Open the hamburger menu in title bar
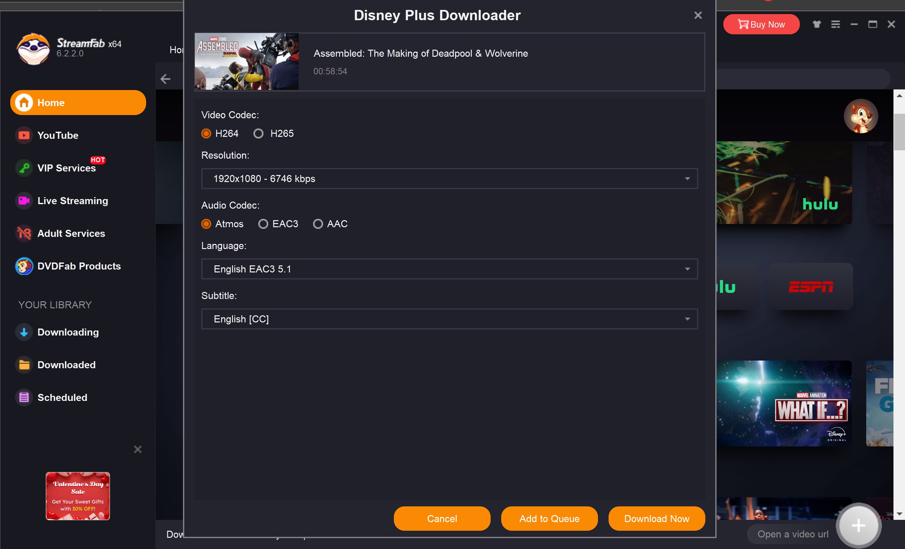The width and height of the screenshot is (905, 549). coord(835,24)
